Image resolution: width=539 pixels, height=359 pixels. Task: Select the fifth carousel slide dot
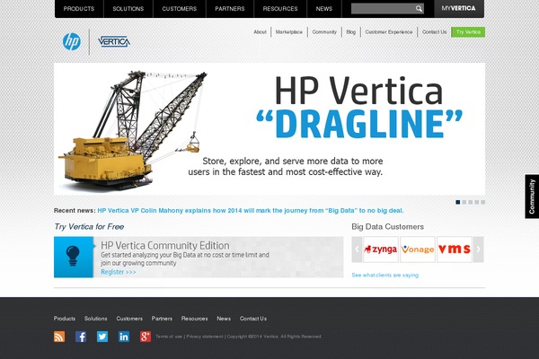483,202
